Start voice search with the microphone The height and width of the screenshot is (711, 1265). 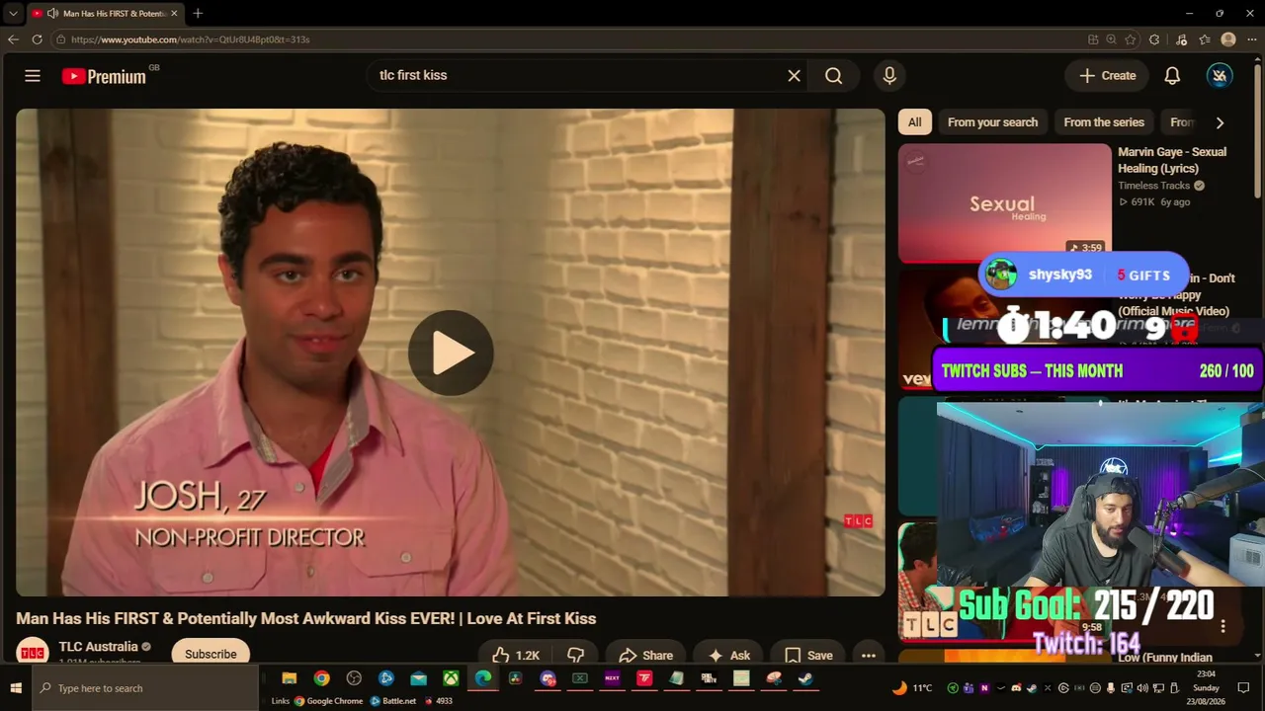tap(889, 76)
